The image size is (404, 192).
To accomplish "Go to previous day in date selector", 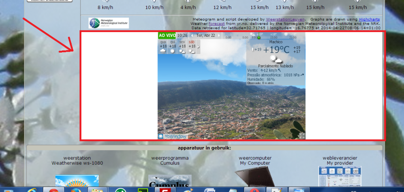I will pyautogui.click(x=192, y=36).
